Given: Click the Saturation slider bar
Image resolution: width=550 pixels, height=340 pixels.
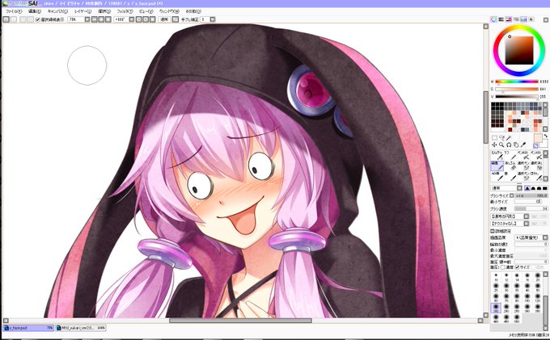Looking at the screenshot, I should (517, 89).
